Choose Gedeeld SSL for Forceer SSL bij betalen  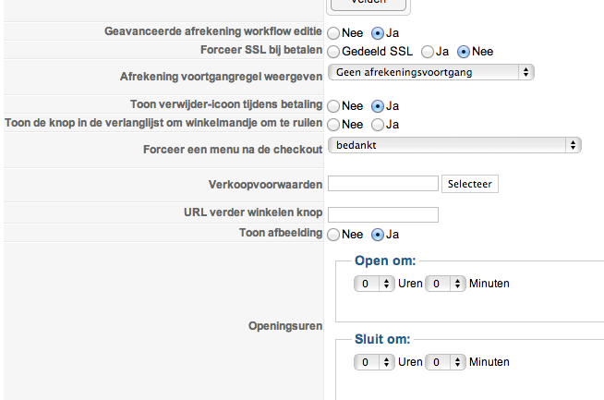coord(333,51)
